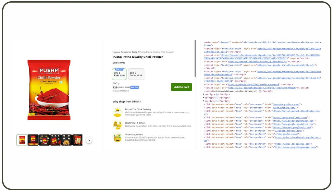
Task: Click the Round The Clock Delivery icon
Action: click(117, 112)
